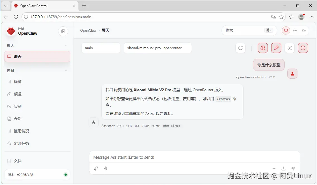Screen dimensions: 317x185
Task: Click the mimo-v2-pro model tag under the reply
Action: click(171, 126)
